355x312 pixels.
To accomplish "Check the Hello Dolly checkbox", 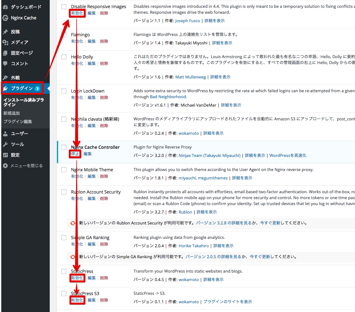I will coord(64,57).
